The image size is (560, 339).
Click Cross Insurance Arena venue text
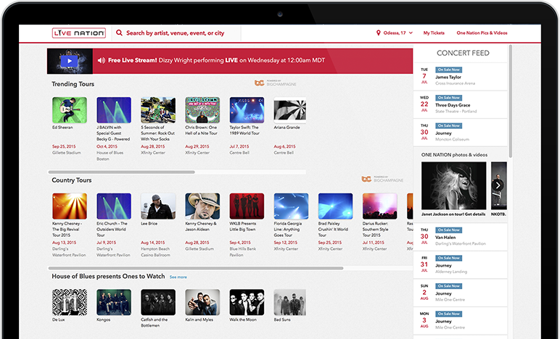(x=455, y=83)
